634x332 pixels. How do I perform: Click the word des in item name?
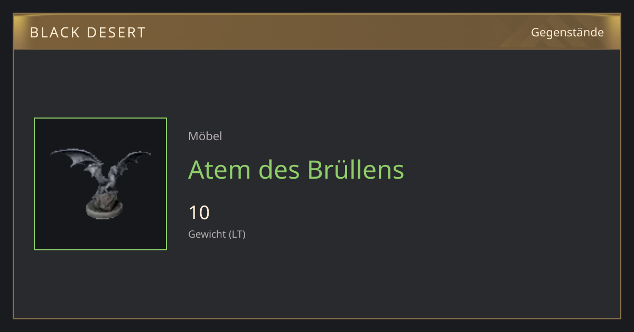tap(279, 170)
